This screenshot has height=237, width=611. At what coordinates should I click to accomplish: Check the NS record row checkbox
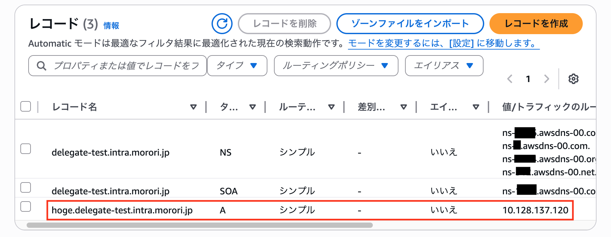[26, 149]
